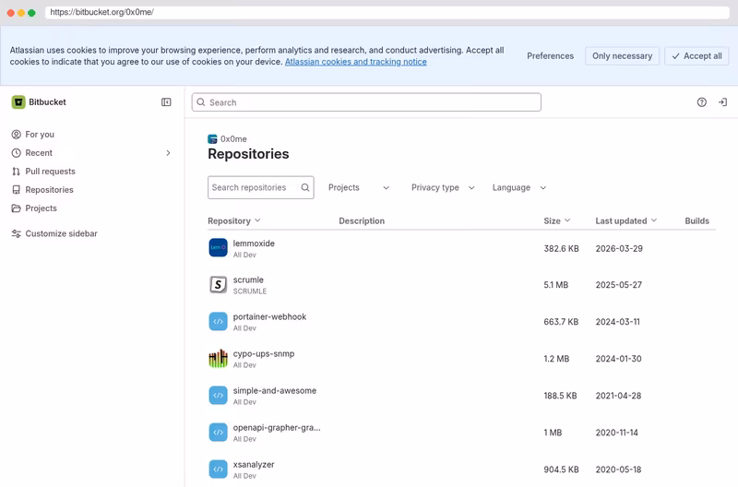The height and width of the screenshot is (487, 738).
Task: Open the Language filter dropdown
Action: coord(519,187)
